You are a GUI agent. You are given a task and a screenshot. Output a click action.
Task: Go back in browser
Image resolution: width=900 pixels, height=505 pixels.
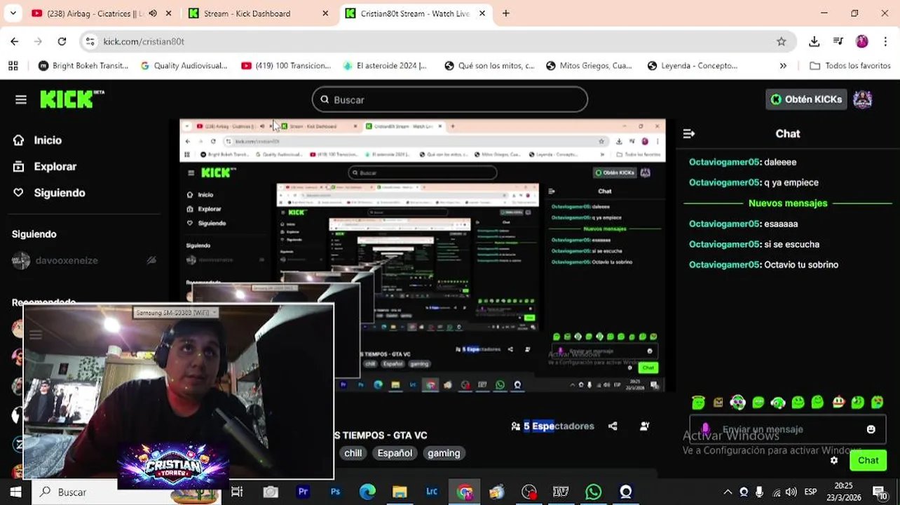pos(15,41)
